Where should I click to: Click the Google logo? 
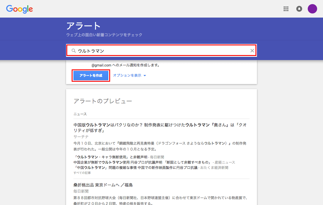[19, 9]
